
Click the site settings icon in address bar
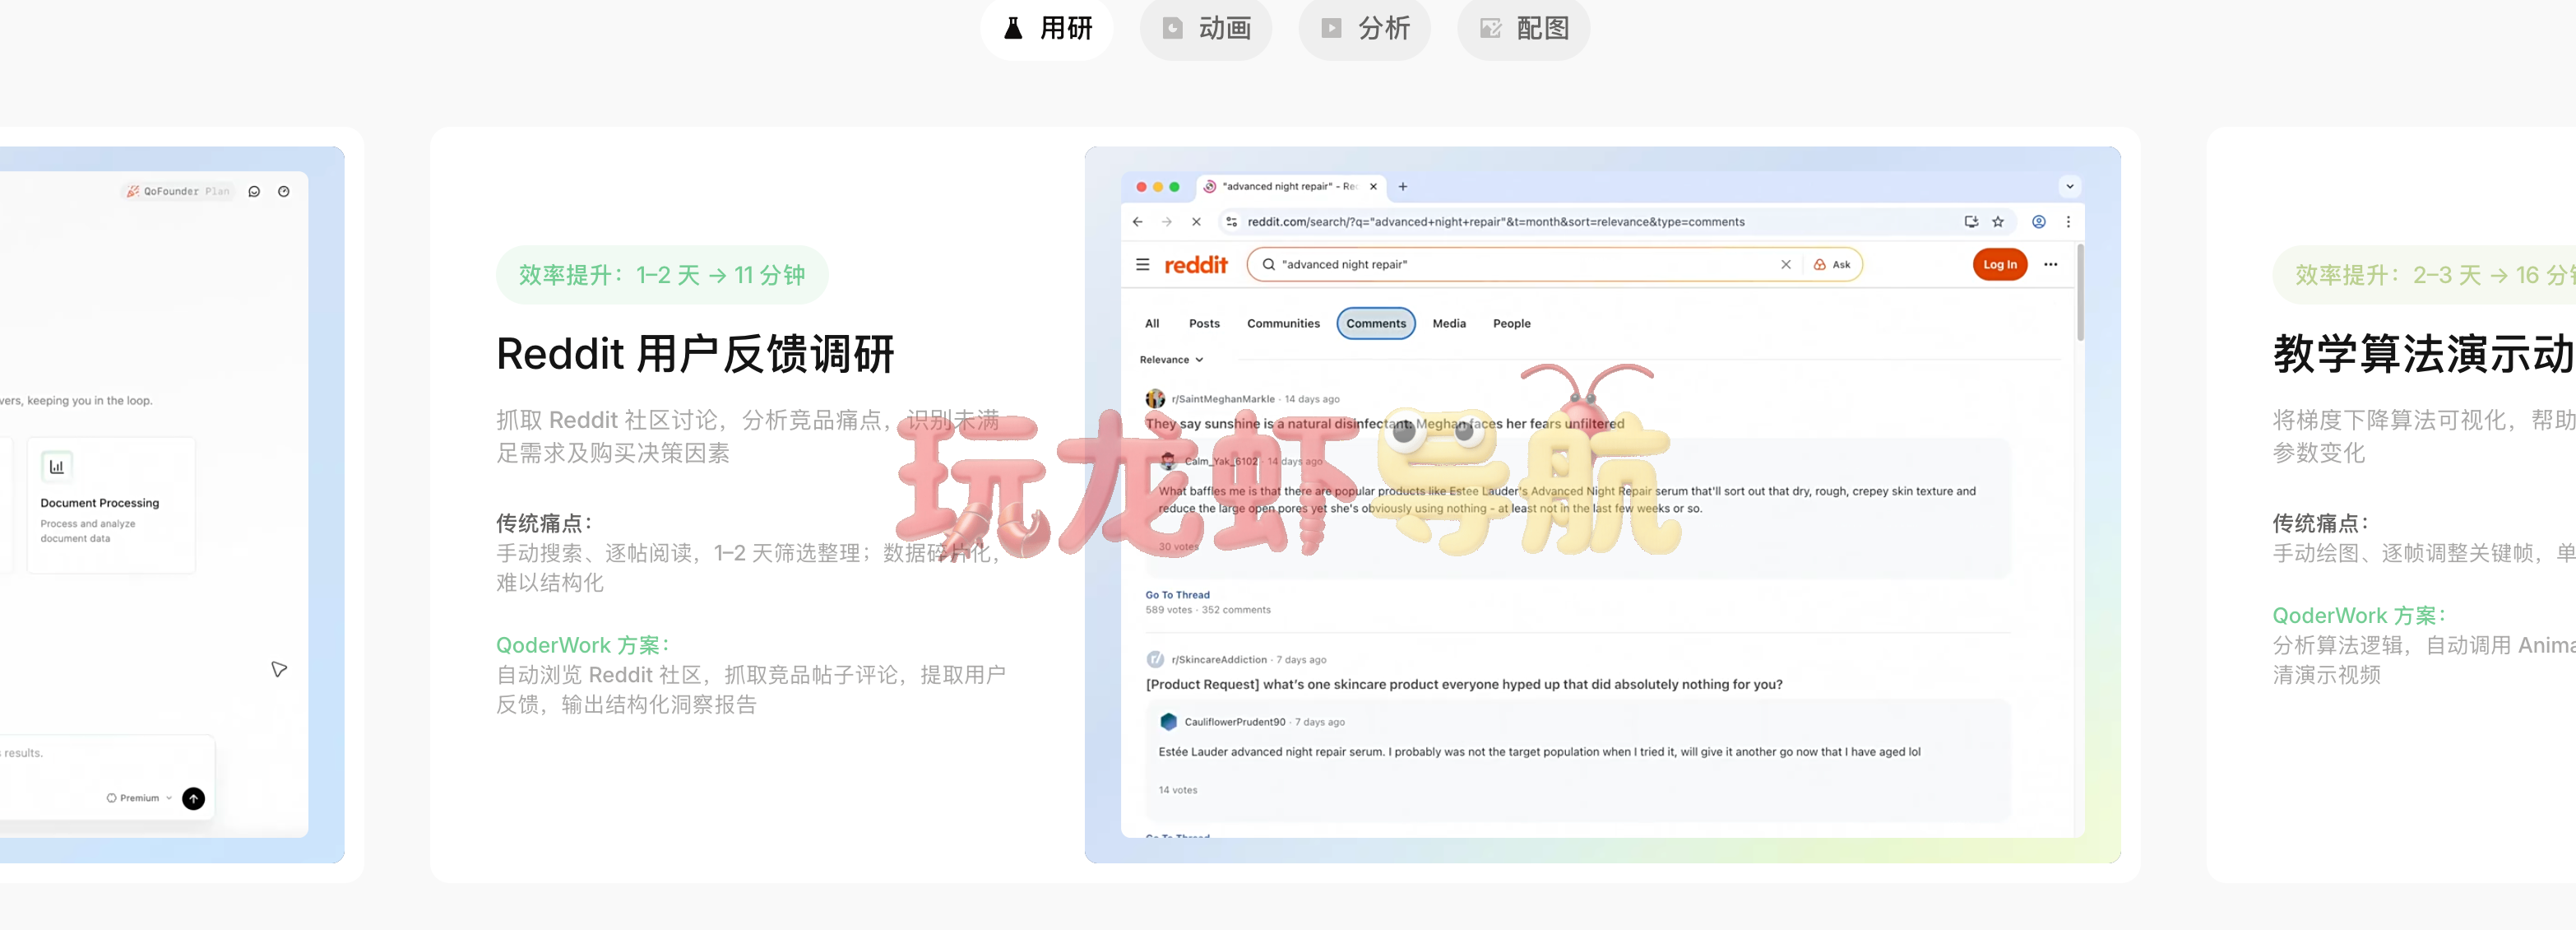pyautogui.click(x=1232, y=221)
